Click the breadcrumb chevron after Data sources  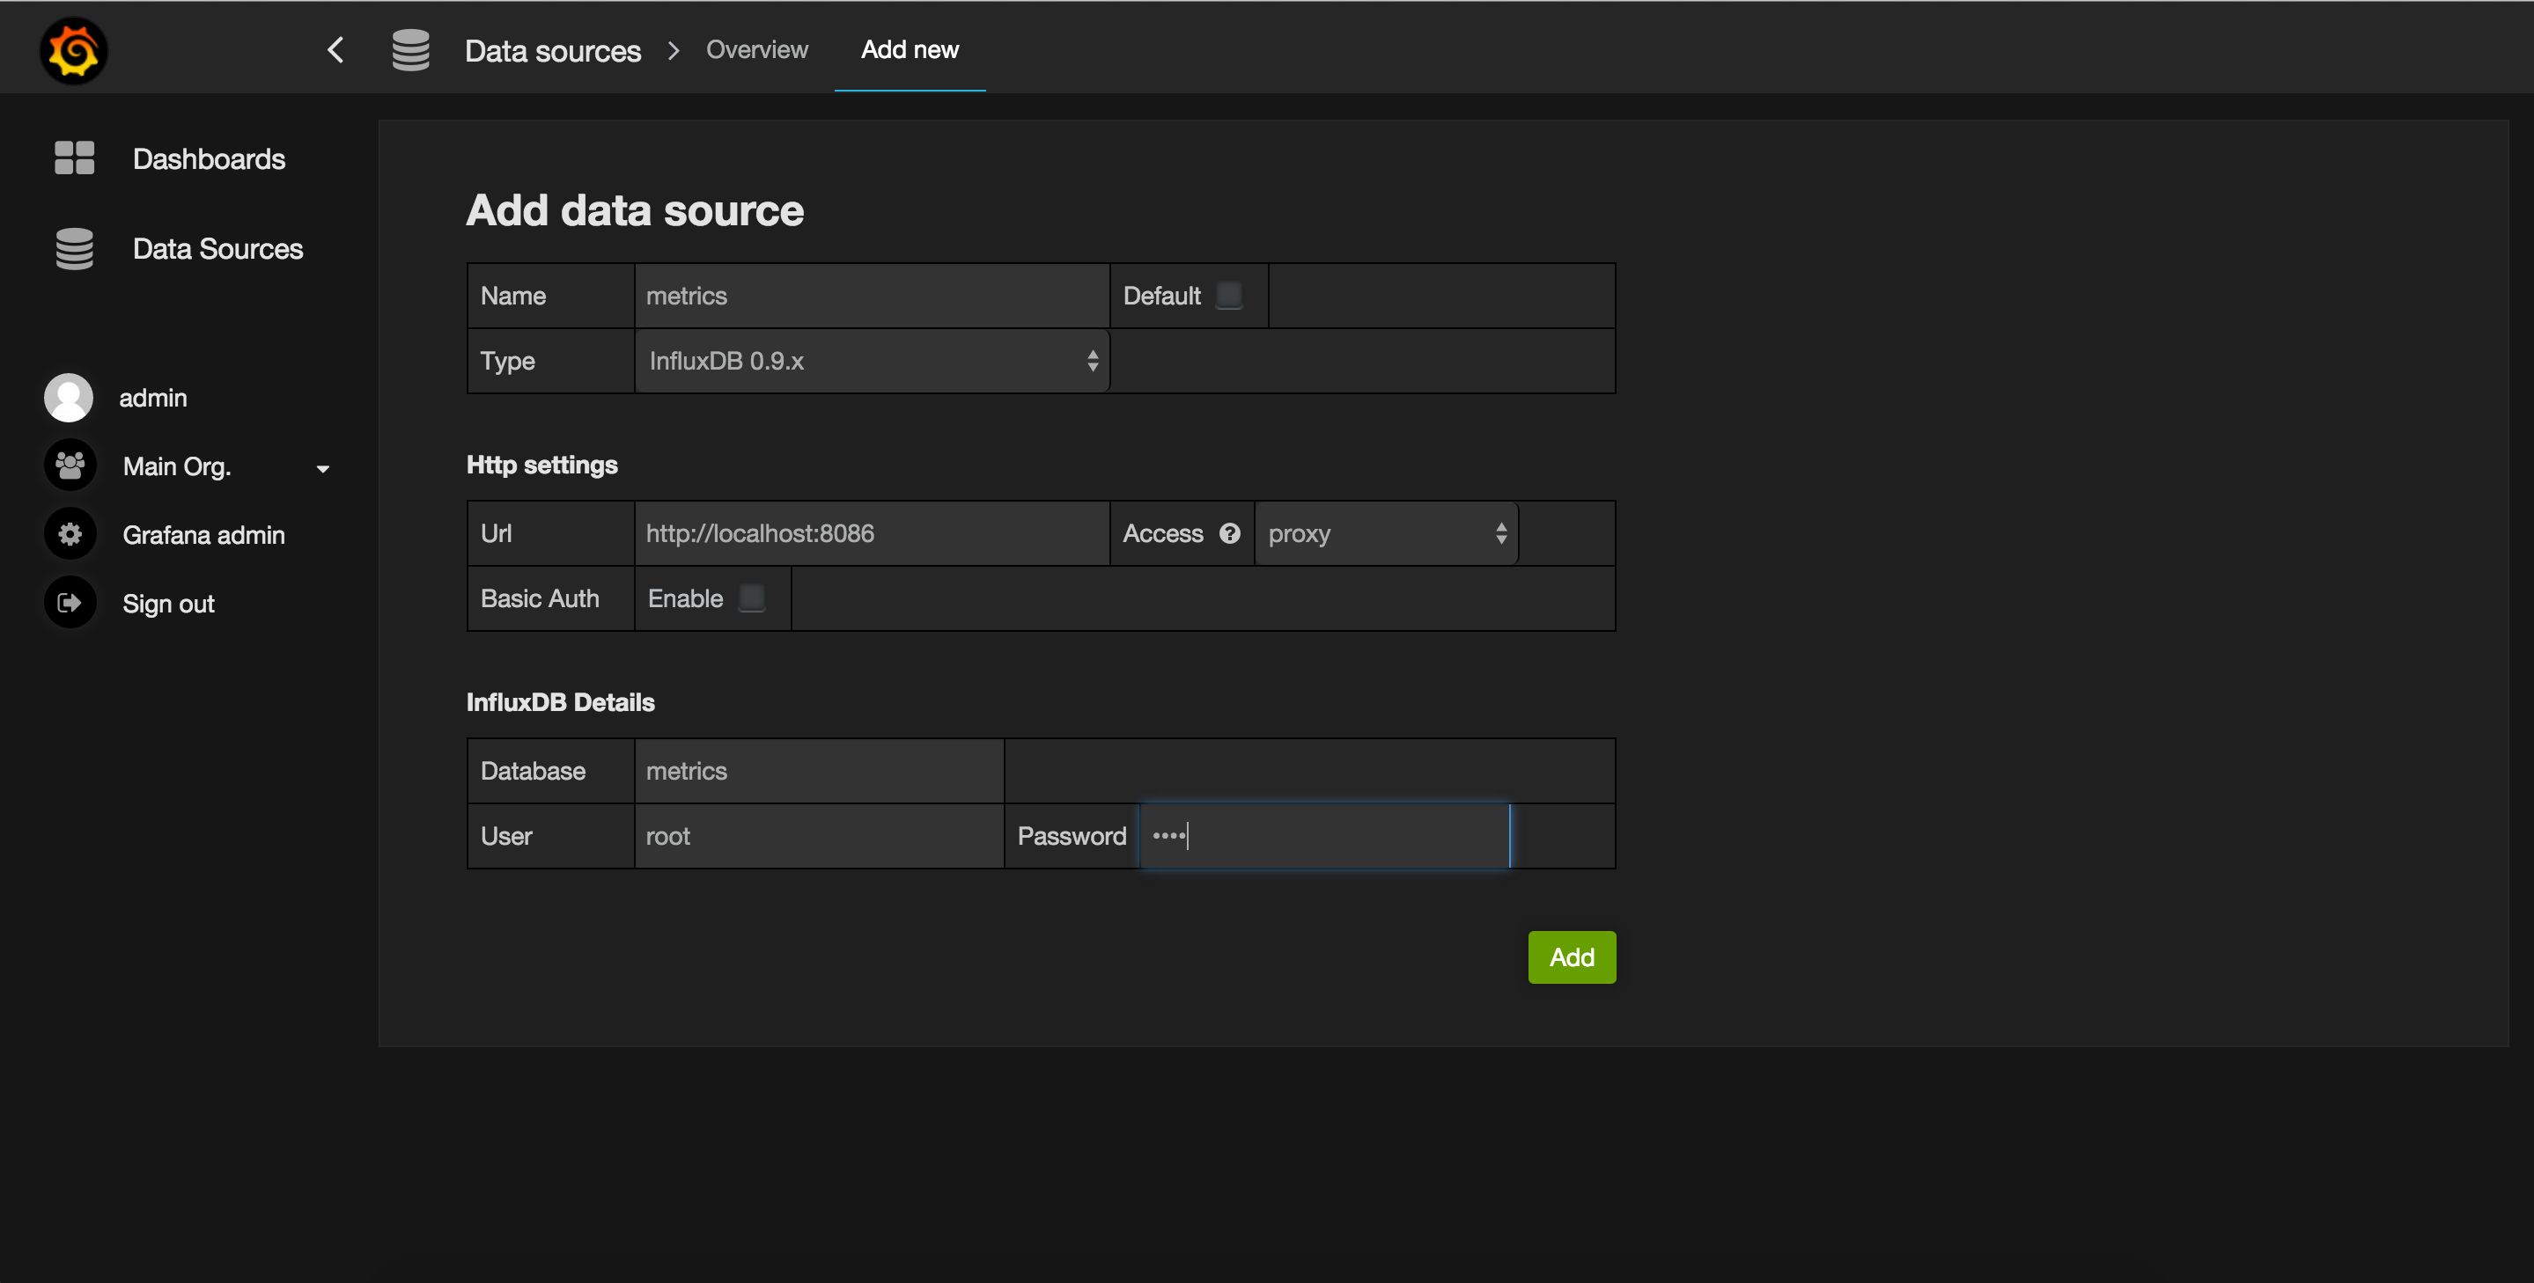[x=674, y=50]
